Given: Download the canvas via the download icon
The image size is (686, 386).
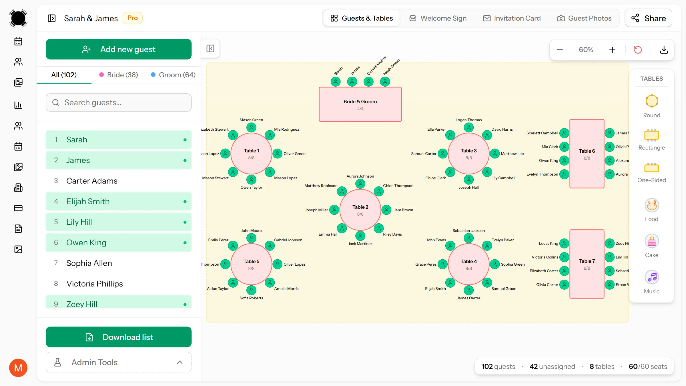Looking at the screenshot, I should pyautogui.click(x=664, y=49).
